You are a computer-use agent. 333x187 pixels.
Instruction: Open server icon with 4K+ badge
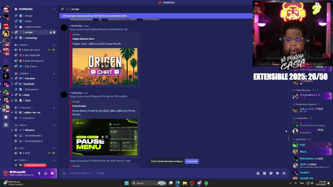[6, 42]
